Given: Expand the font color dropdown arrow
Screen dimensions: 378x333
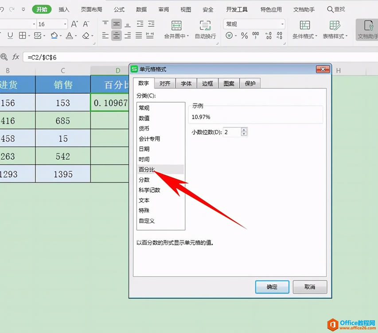Looking at the screenshot, I should point(76,36).
